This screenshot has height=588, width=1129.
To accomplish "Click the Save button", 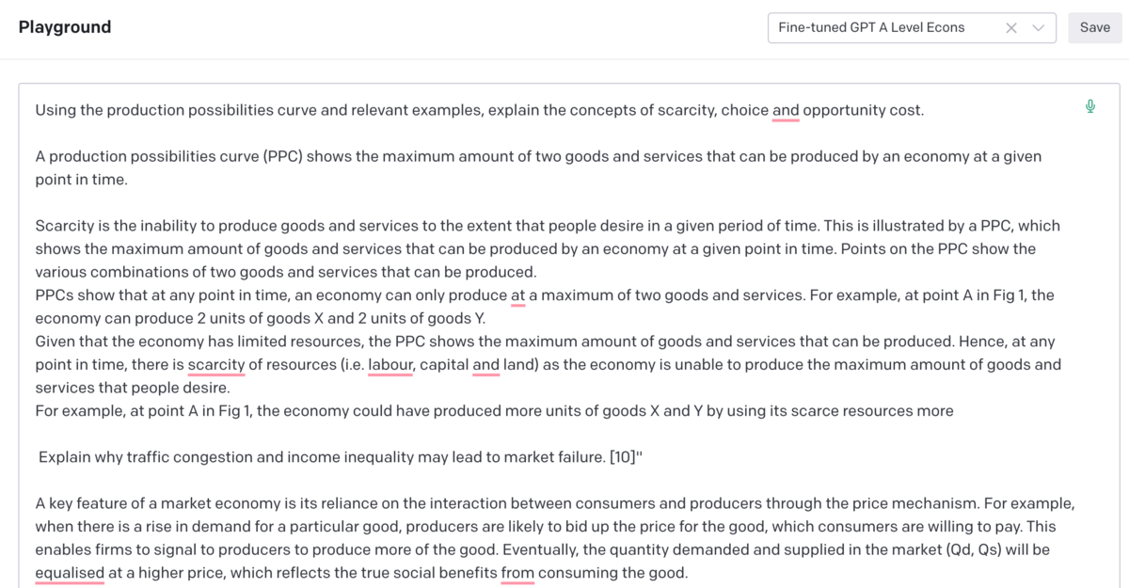I will [1095, 27].
